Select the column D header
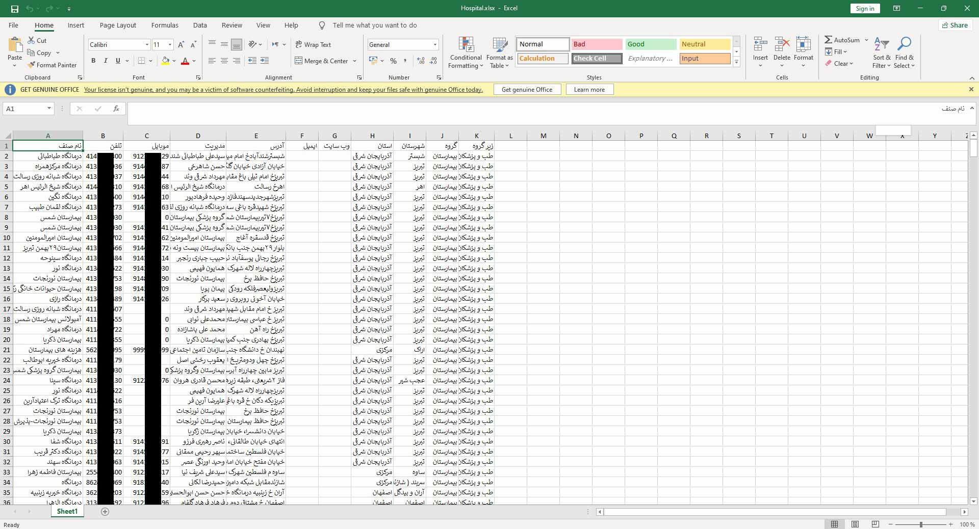Viewport: 979px width, 529px height. coord(198,136)
